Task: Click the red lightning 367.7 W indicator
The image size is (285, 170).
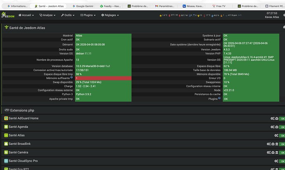Action: coord(183,15)
